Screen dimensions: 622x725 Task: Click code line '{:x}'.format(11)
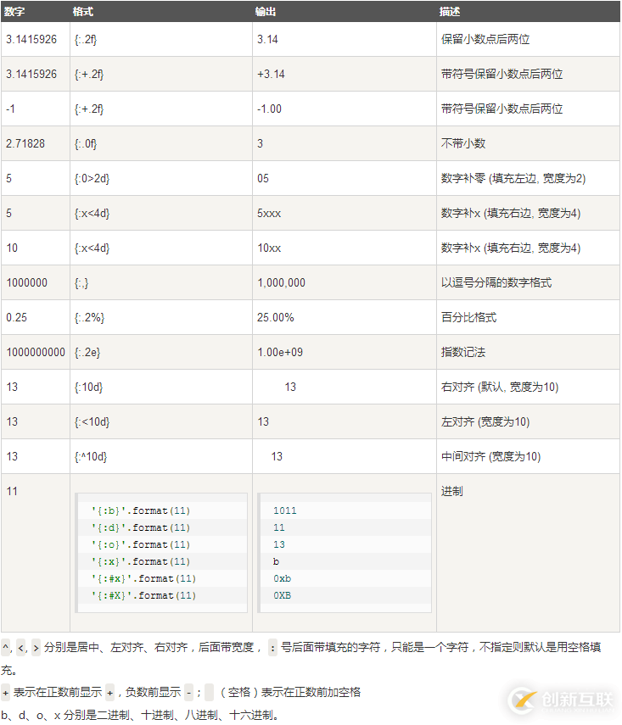pos(141,562)
